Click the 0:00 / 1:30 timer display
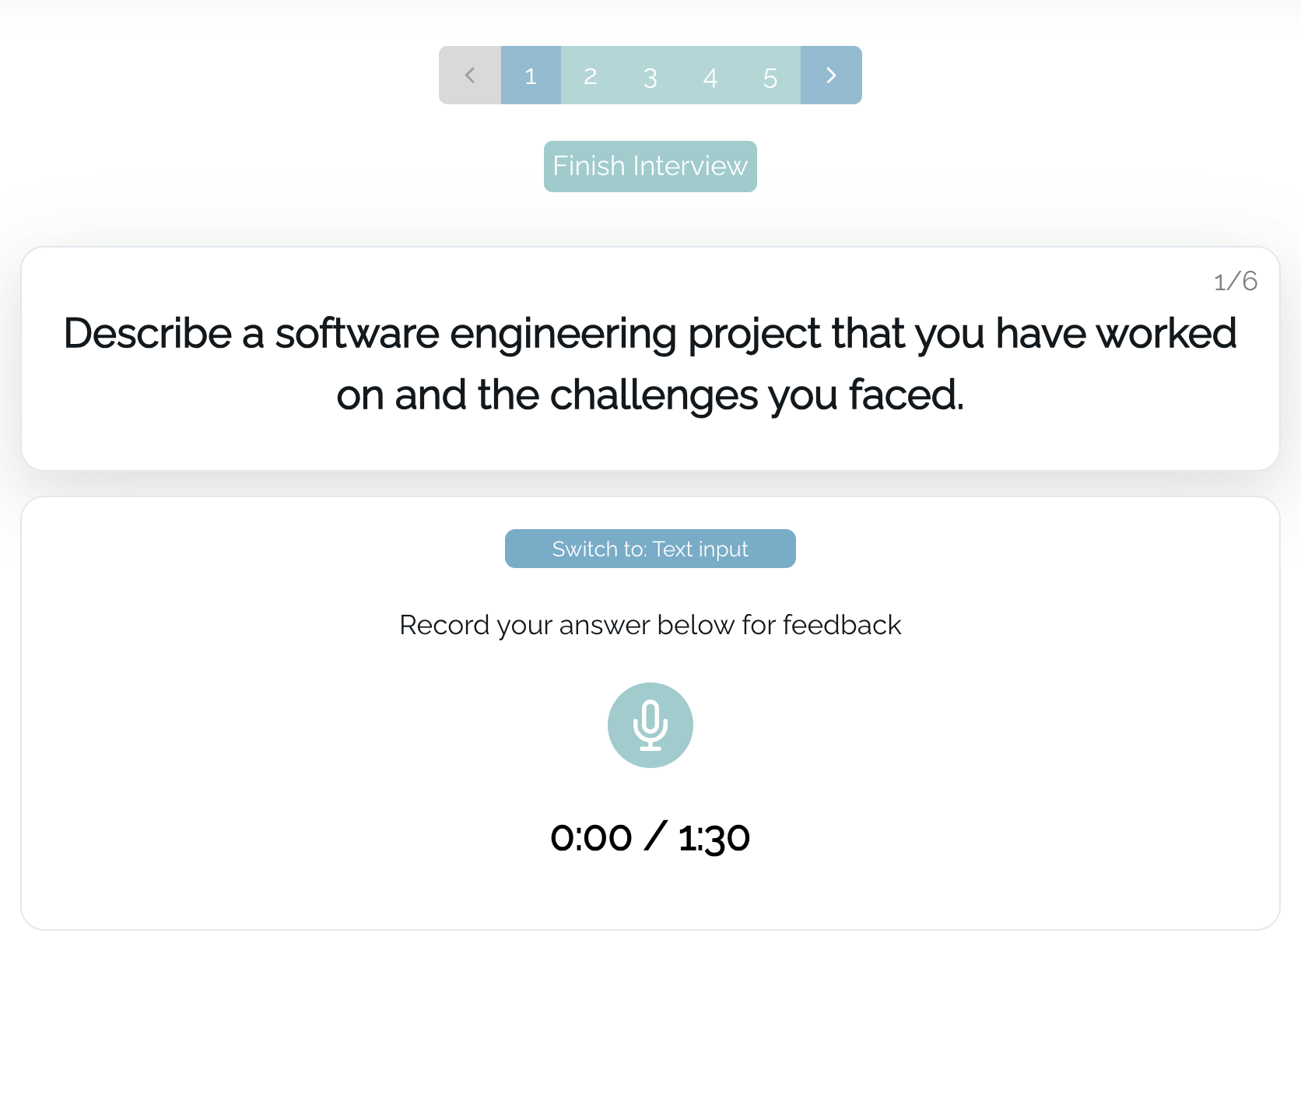Viewport: 1301px width, 1119px height. click(x=650, y=836)
